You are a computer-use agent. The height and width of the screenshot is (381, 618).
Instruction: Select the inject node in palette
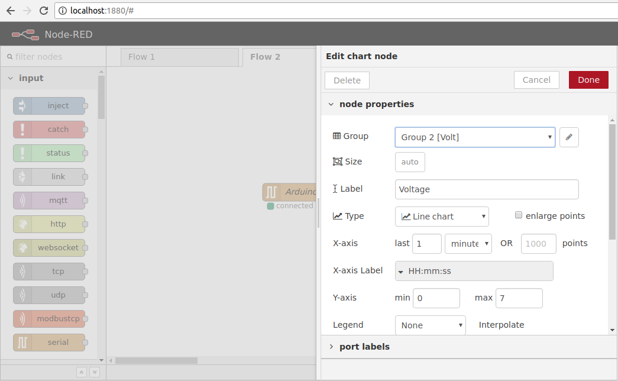[x=49, y=106]
